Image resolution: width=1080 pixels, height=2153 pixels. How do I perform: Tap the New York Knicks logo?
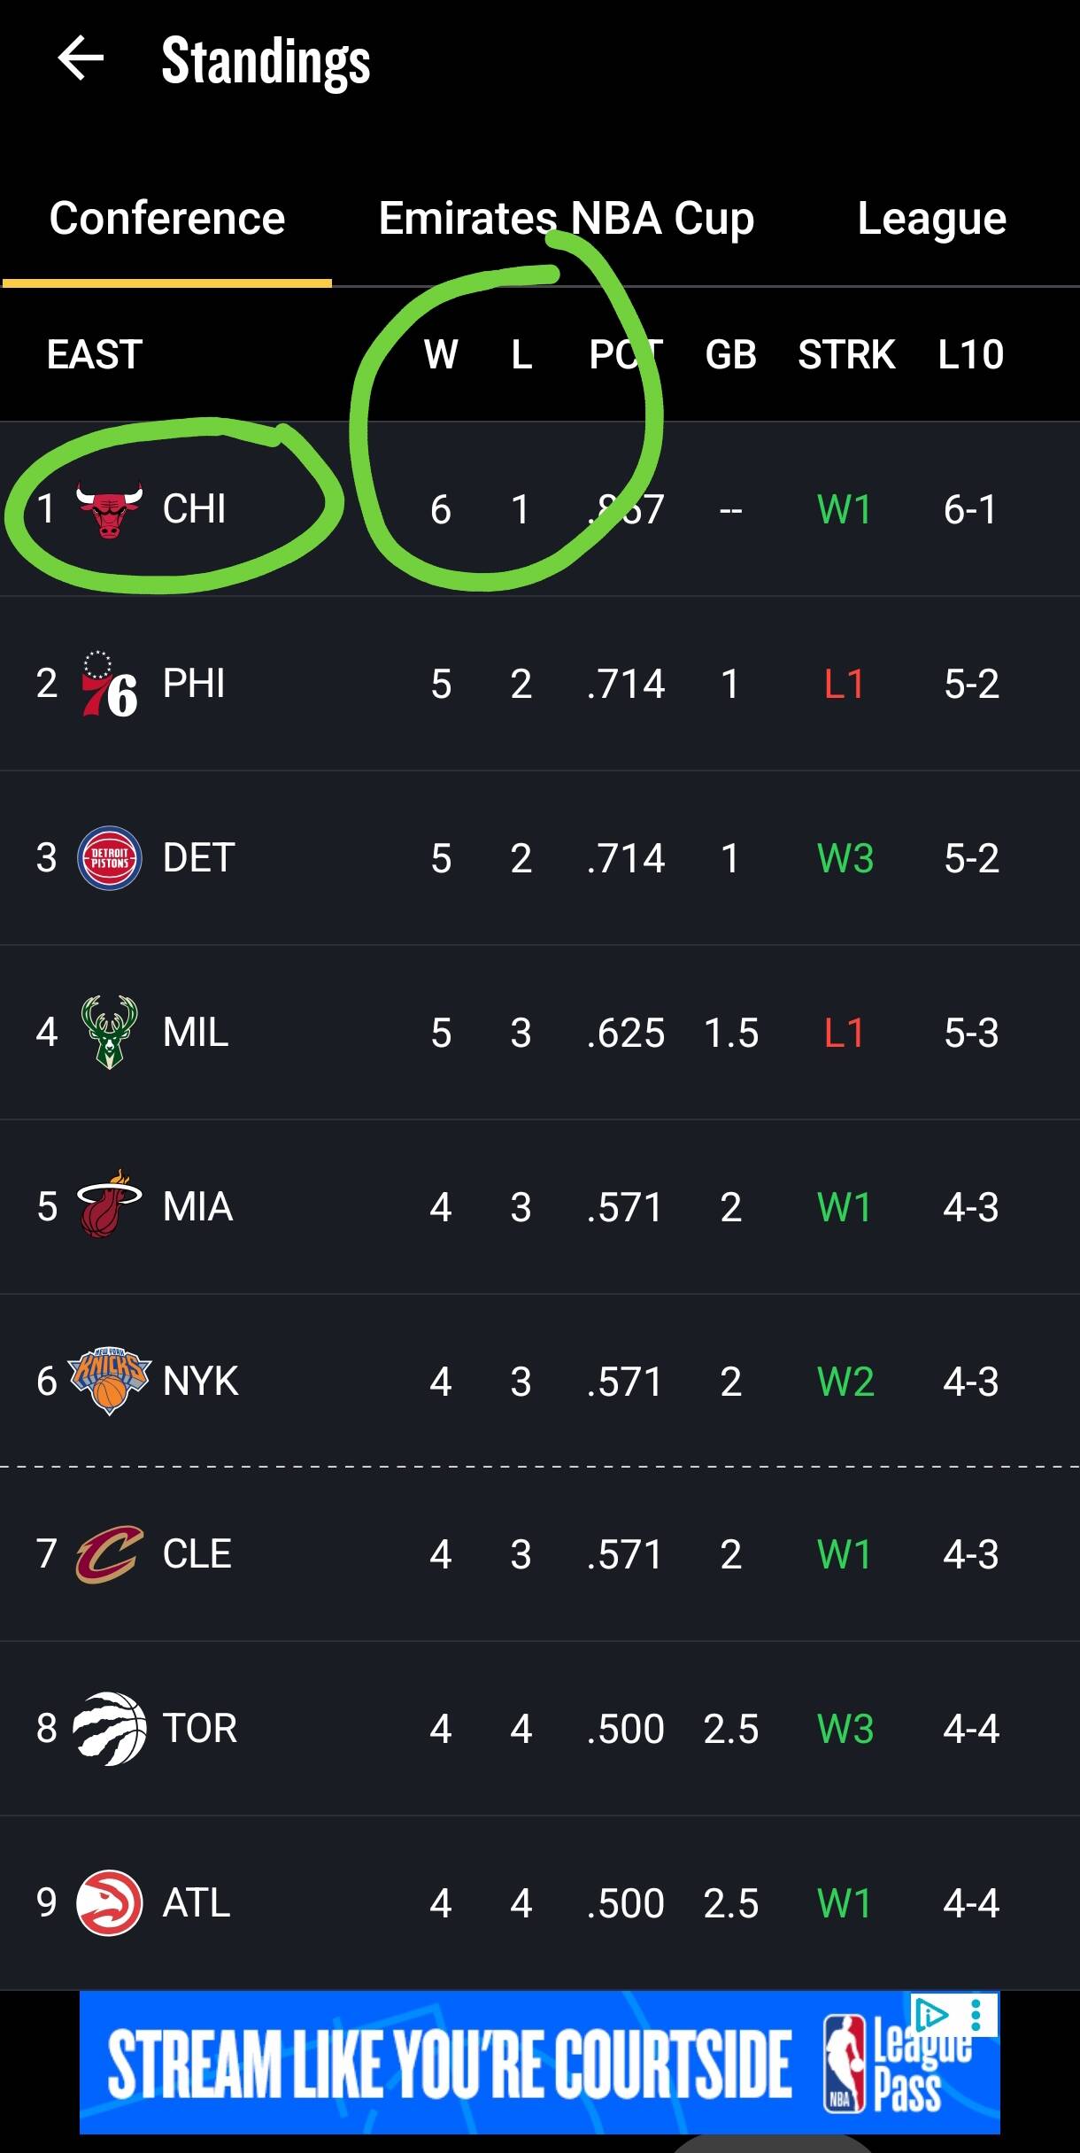click(x=109, y=1381)
